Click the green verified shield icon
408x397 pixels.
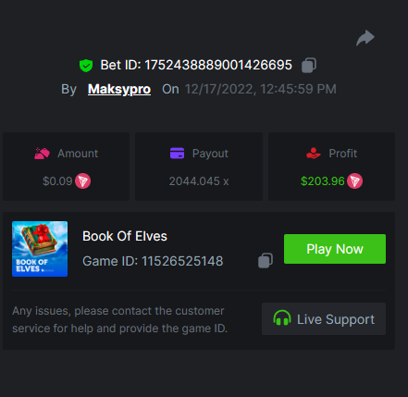tap(86, 66)
